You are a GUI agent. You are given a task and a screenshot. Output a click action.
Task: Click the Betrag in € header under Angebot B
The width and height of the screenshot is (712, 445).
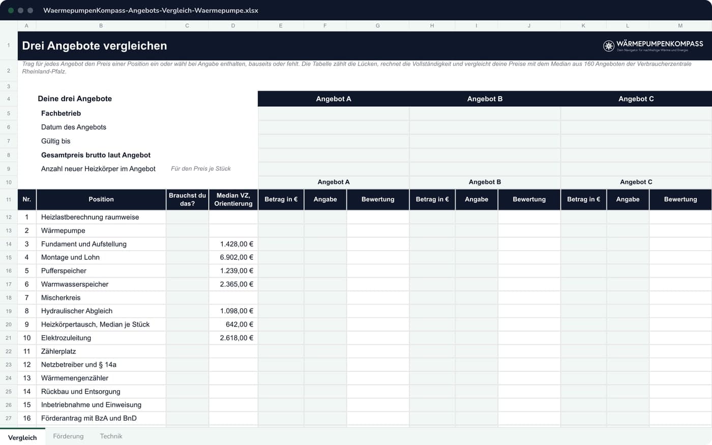pos(432,199)
